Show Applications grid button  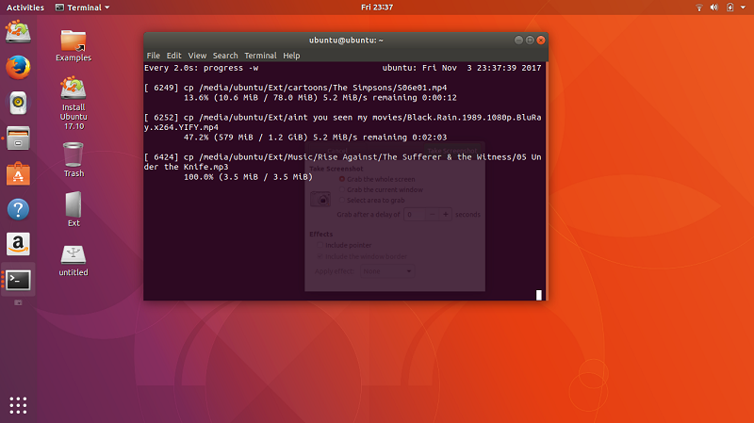coord(18,405)
